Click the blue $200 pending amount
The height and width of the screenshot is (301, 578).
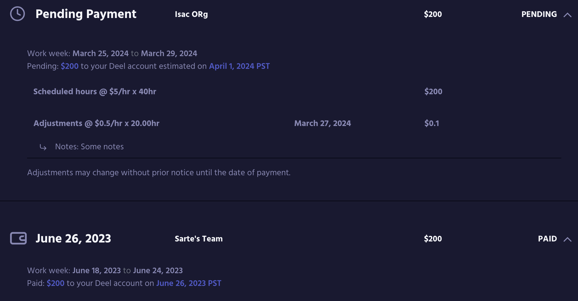tap(69, 66)
